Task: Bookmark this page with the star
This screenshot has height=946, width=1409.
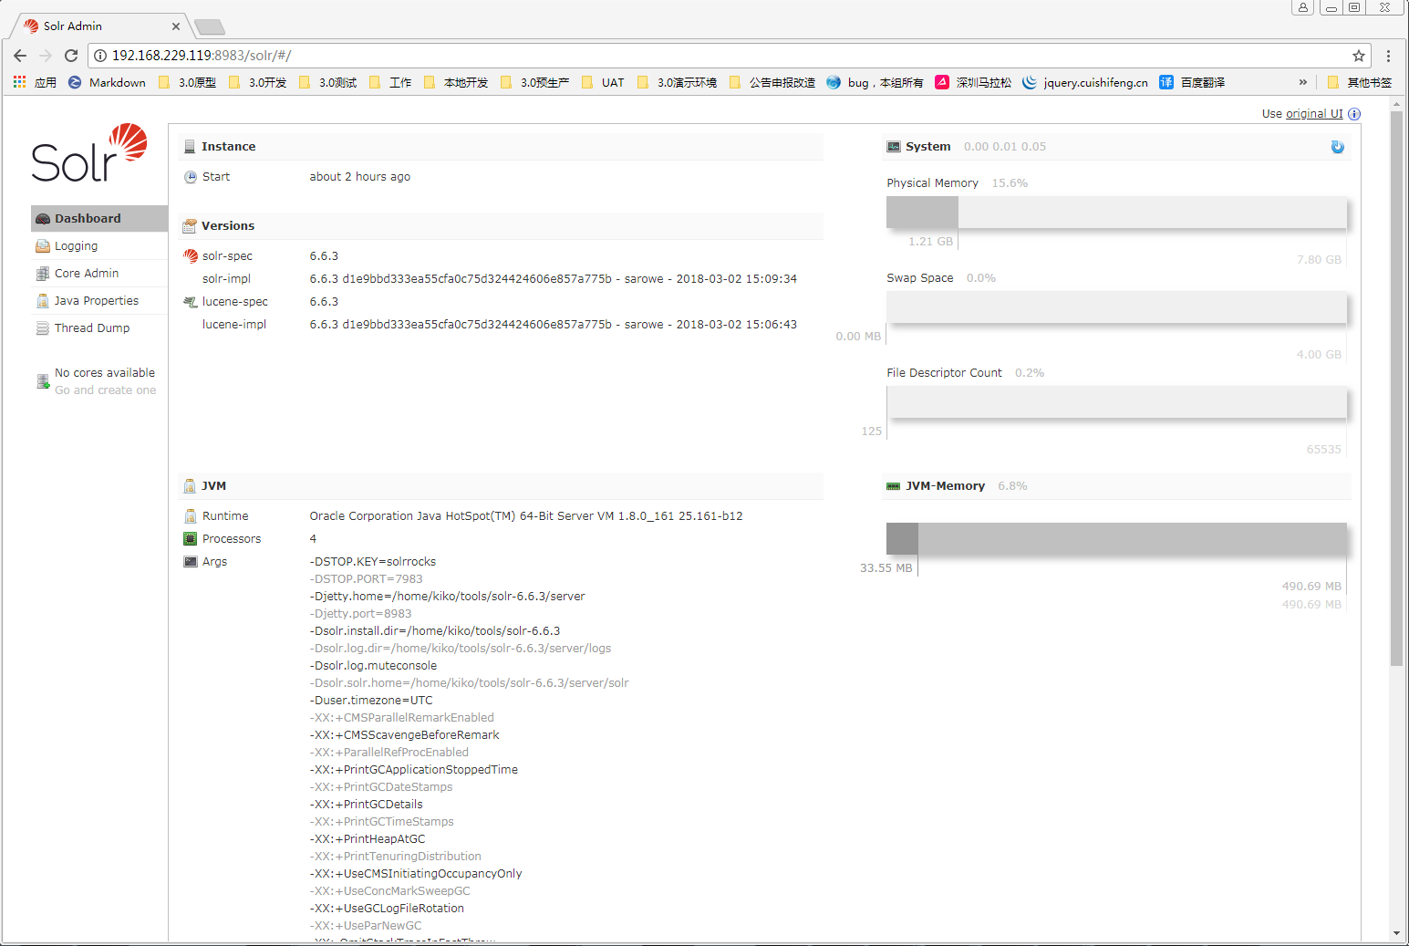Action: click(x=1359, y=56)
